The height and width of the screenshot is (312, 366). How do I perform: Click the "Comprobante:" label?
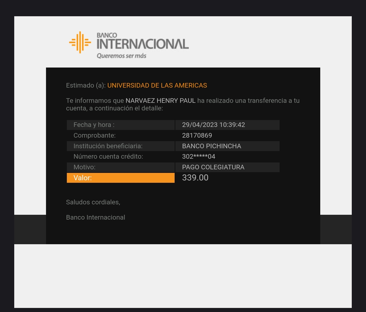94,136
